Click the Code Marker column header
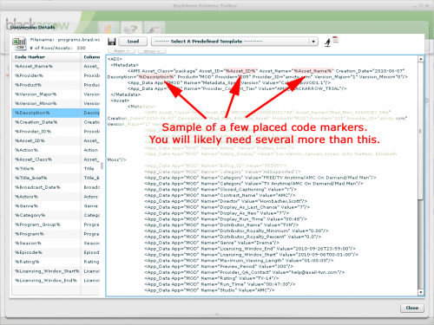Screen dimensions: 434x325 tap(46, 57)
